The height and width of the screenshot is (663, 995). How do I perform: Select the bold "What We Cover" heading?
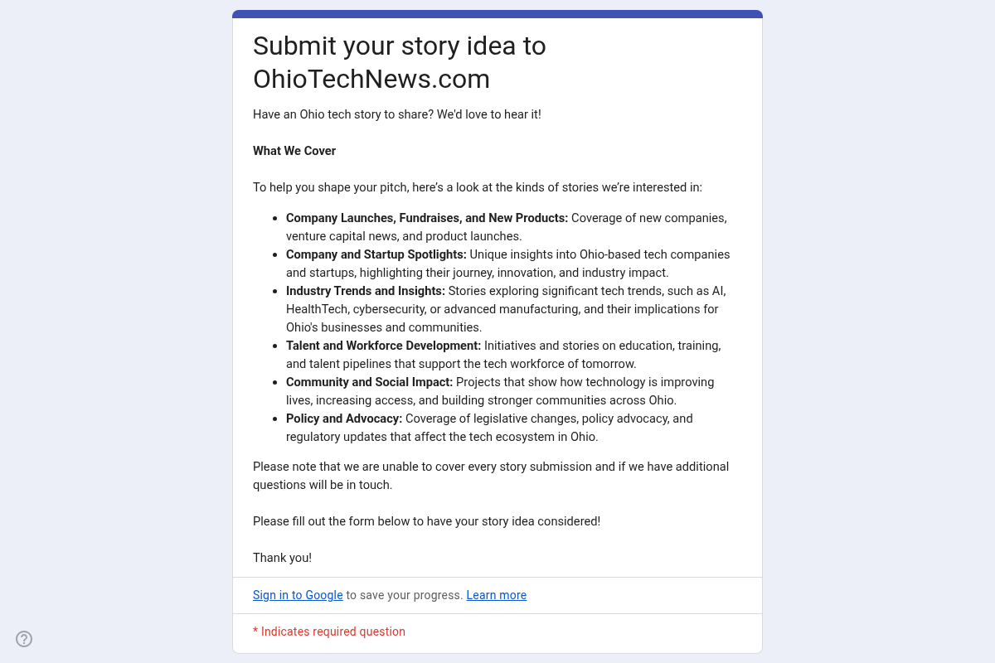(x=294, y=151)
